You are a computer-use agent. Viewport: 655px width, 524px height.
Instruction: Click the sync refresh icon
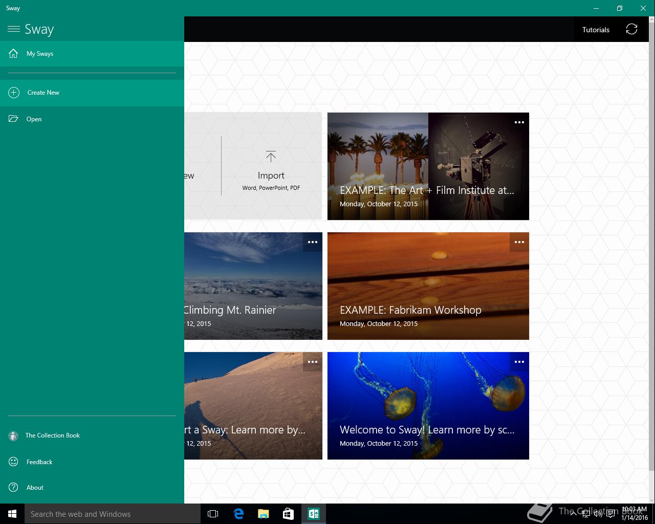[631, 30]
